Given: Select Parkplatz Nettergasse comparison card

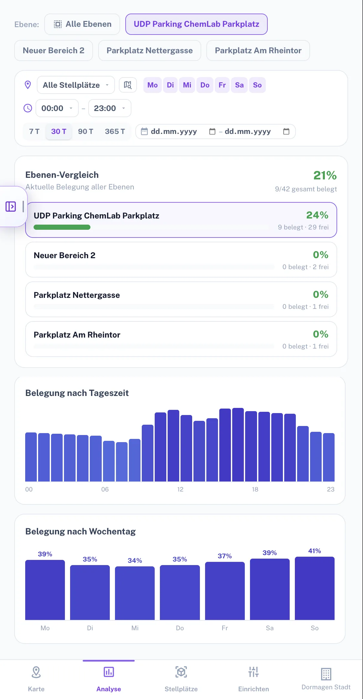Looking at the screenshot, I should [x=181, y=299].
